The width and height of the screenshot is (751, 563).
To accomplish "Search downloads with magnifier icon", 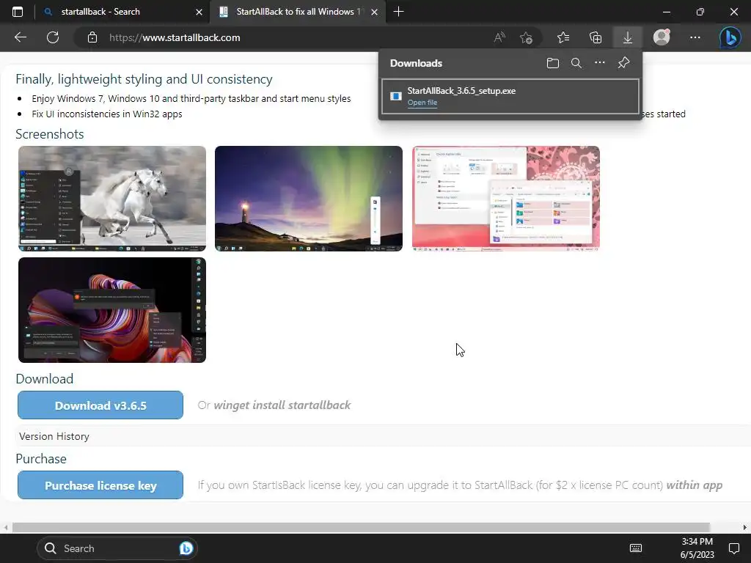I will pyautogui.click(x=576, y=63).
